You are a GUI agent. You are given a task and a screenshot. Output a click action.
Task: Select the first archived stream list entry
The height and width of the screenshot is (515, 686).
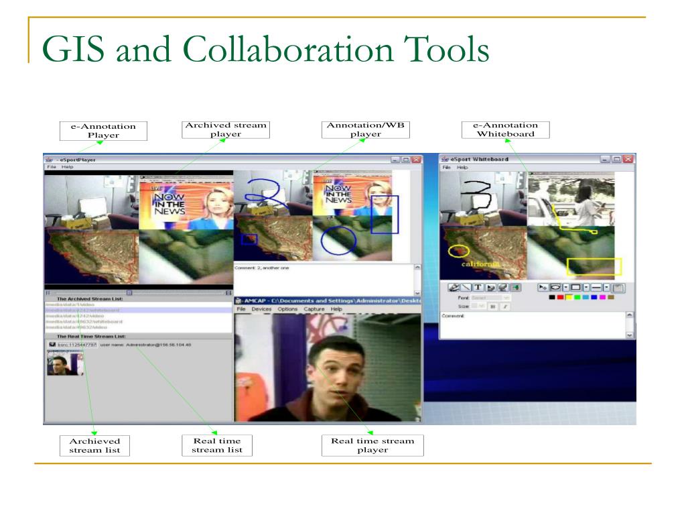point(139,304)
